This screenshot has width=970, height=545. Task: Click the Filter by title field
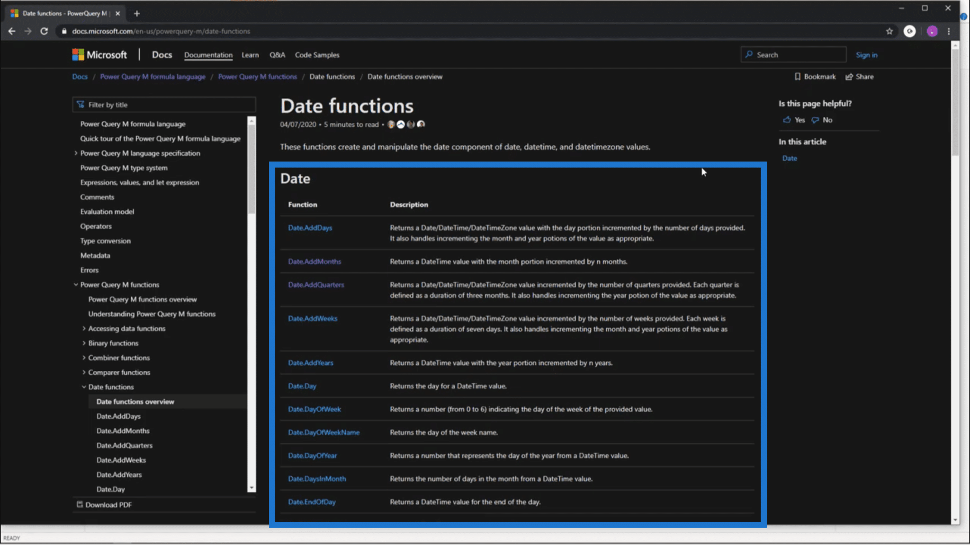[164, 105]
